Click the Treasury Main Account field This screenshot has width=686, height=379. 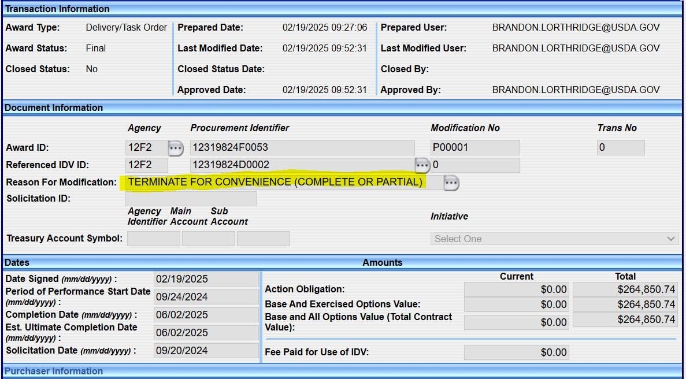pyautogui.click(x=208, y=239)
